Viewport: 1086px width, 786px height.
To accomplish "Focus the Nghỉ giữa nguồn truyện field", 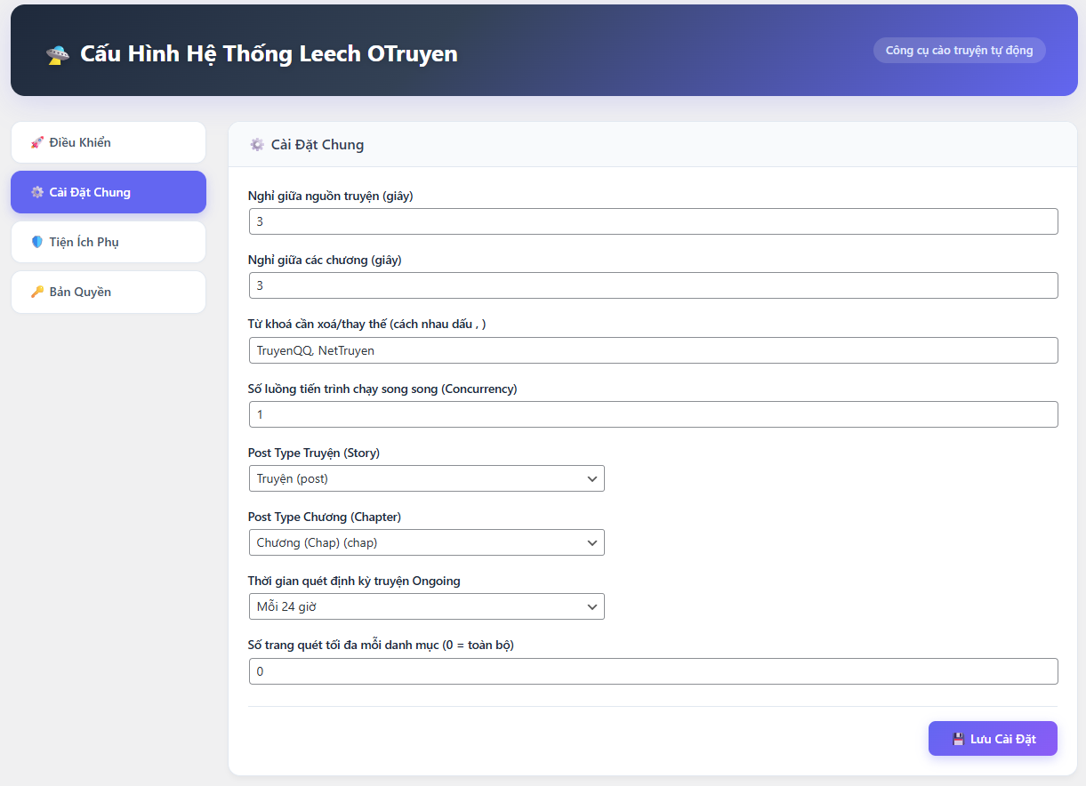I will coord(653,221).
